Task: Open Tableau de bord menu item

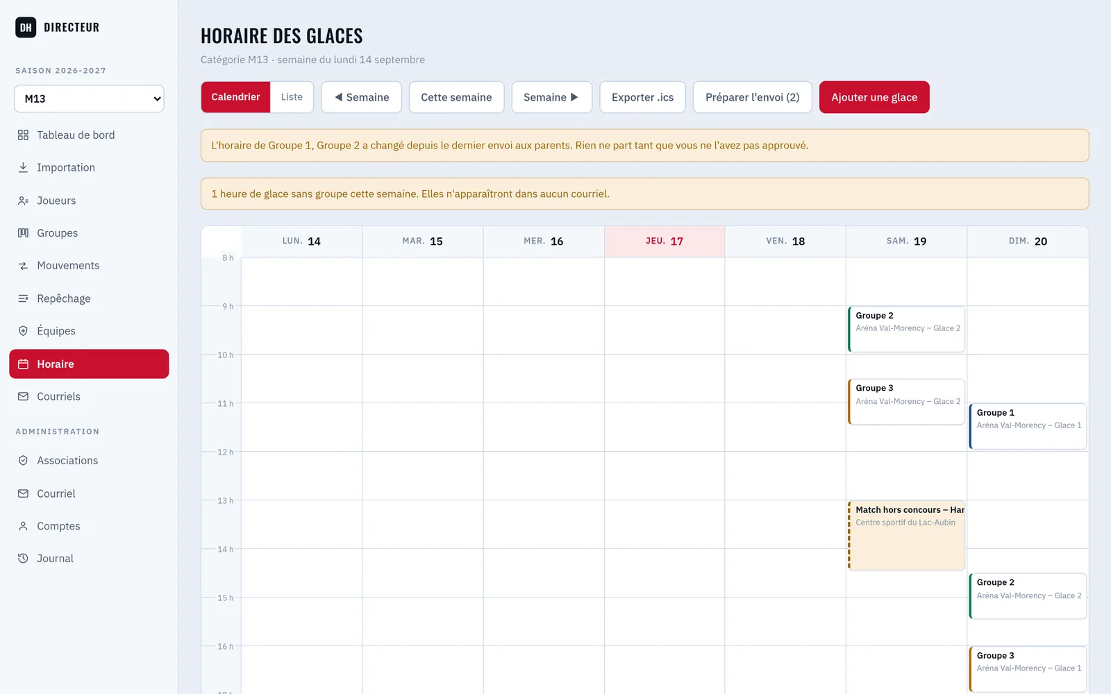Action: [89, 135]
